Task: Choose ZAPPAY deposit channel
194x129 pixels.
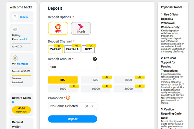Action: coord(55,49)
